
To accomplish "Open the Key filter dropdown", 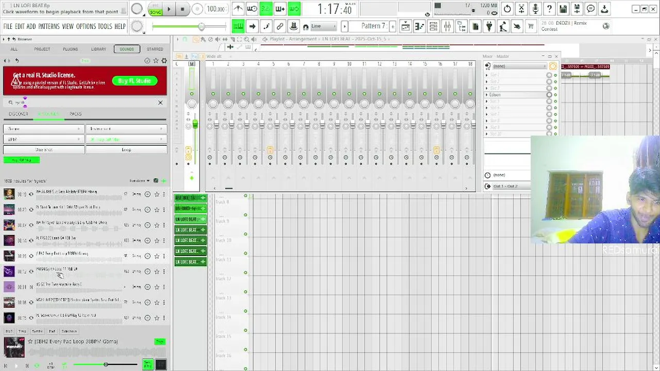I will [x=126, y=139].
